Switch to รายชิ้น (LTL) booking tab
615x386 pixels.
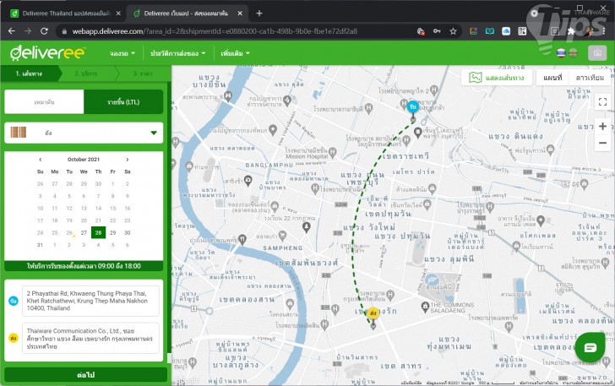(x=123, y=102)
